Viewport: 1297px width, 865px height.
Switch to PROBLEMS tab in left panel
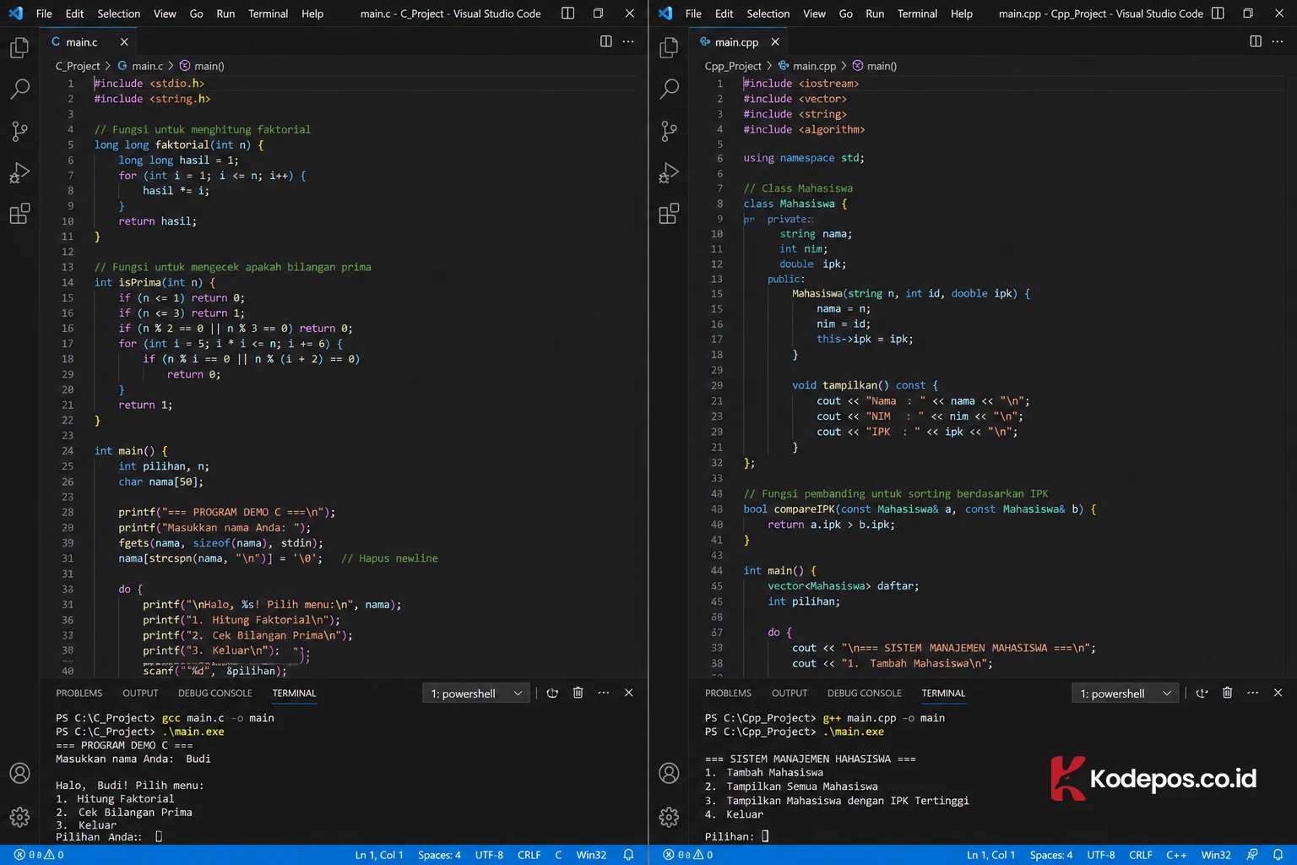79,693
